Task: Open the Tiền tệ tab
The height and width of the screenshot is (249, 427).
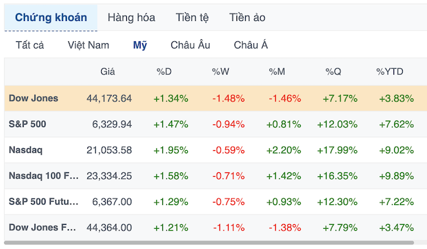Action: (192, 18)
